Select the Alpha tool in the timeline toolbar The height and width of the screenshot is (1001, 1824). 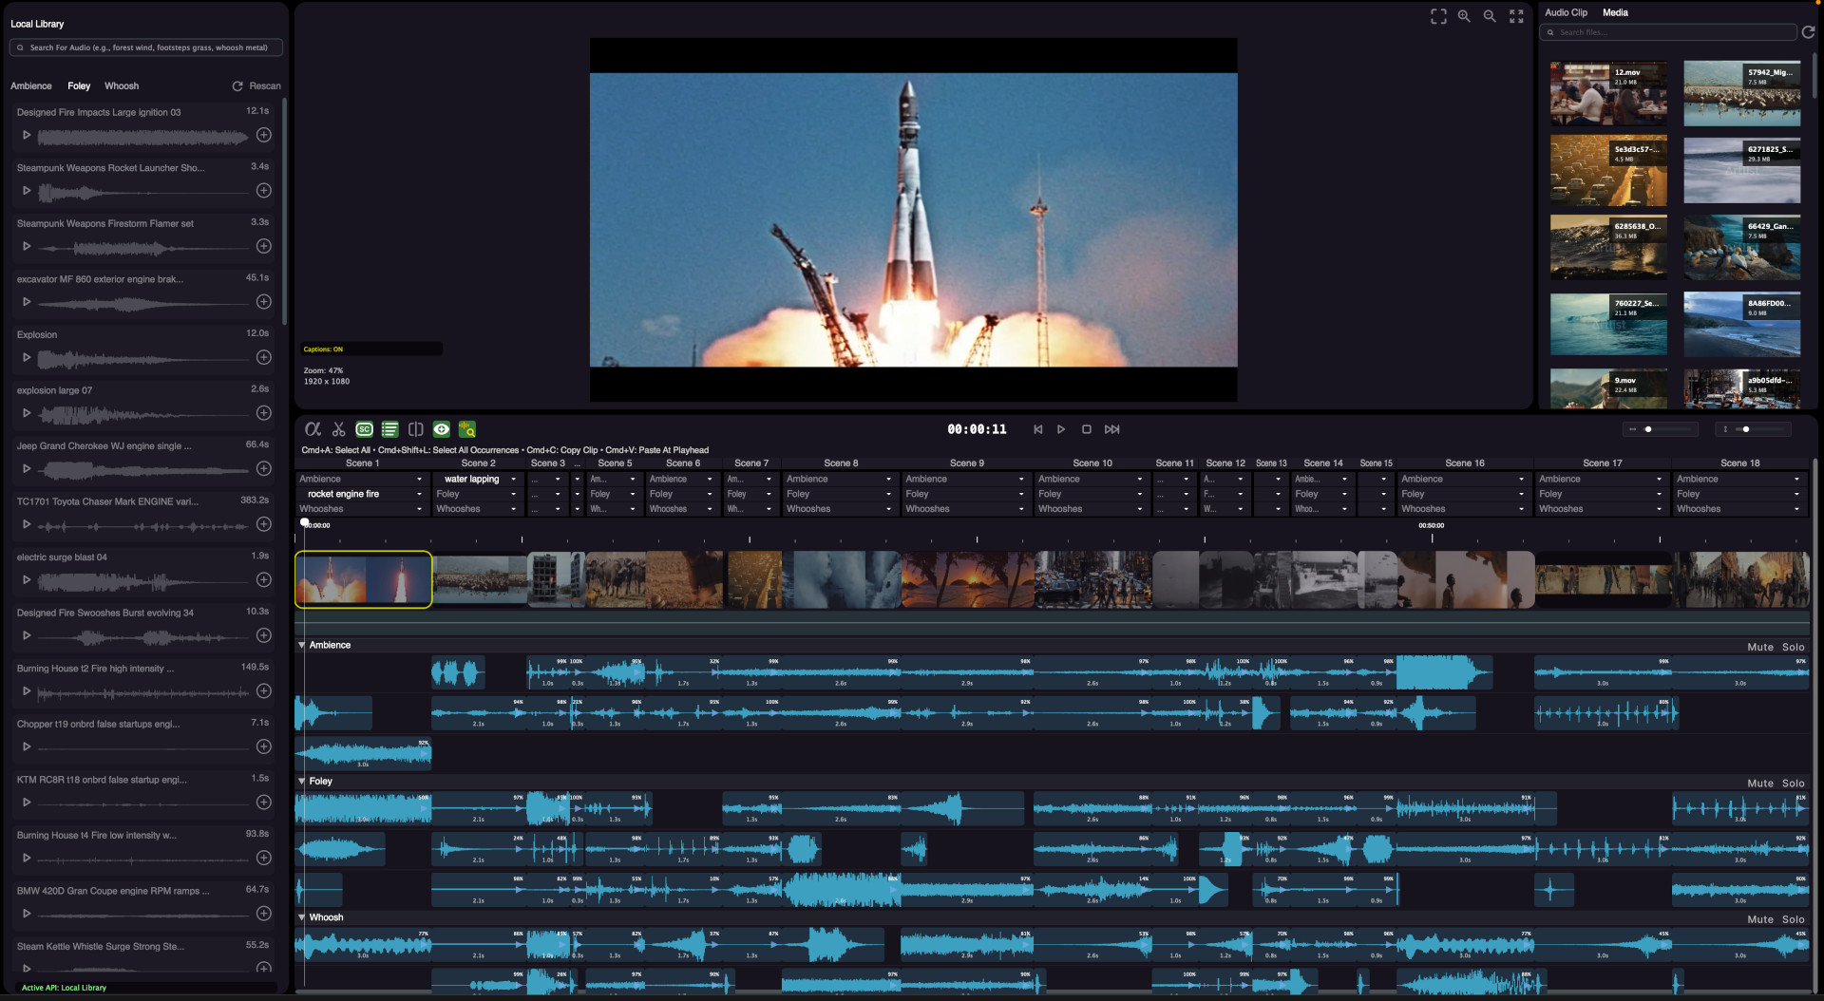pyautogui.click(x=313, y=428)
